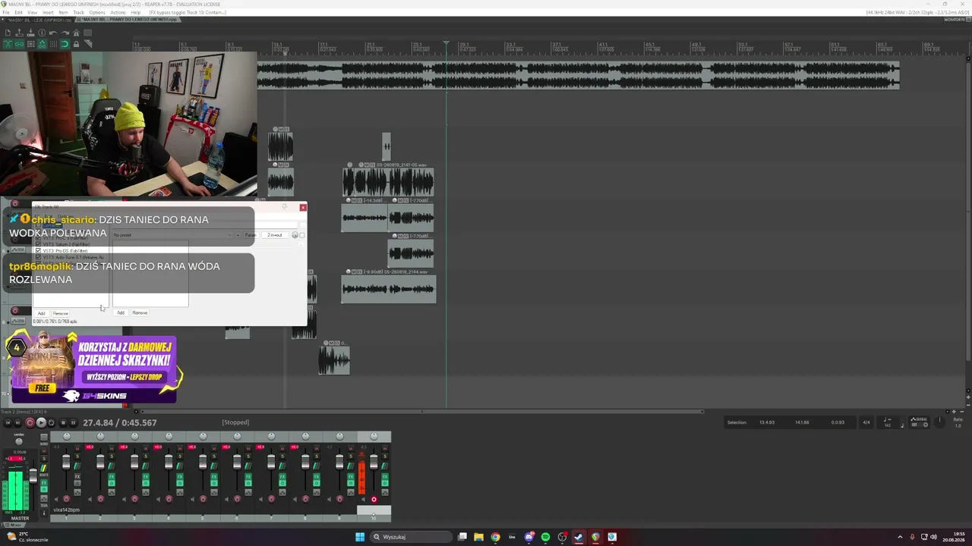Open File Explorer from the taskbar
The height and width of the screenshot is (546, 972).
pyautogui.click(x=478, y=537)
